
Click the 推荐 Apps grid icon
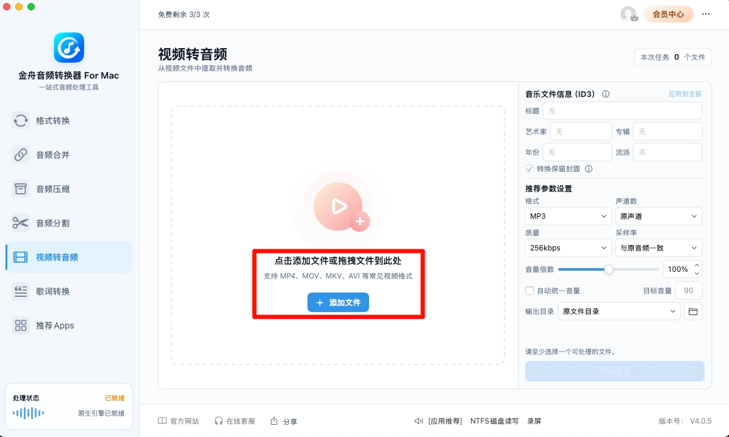coord(21,325)
